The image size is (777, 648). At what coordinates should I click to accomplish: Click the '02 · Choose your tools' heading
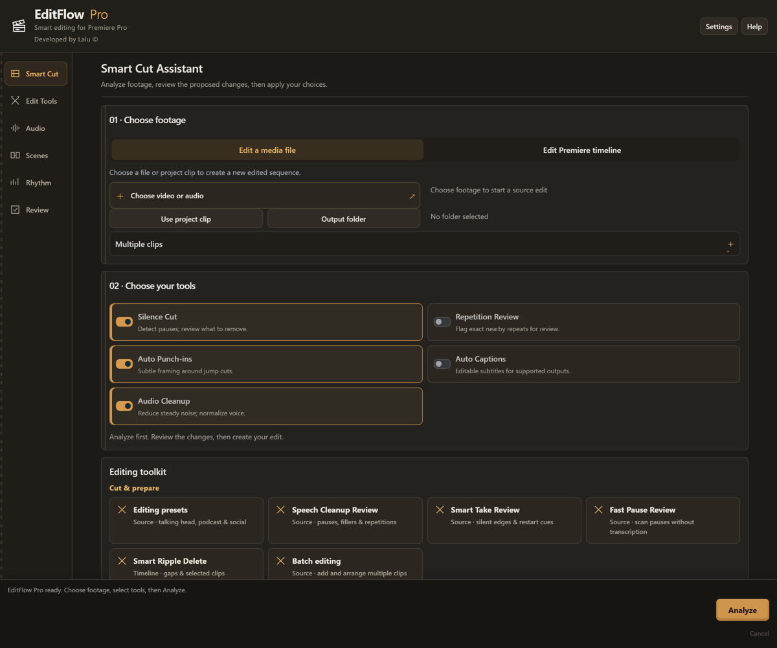[152, 286]
